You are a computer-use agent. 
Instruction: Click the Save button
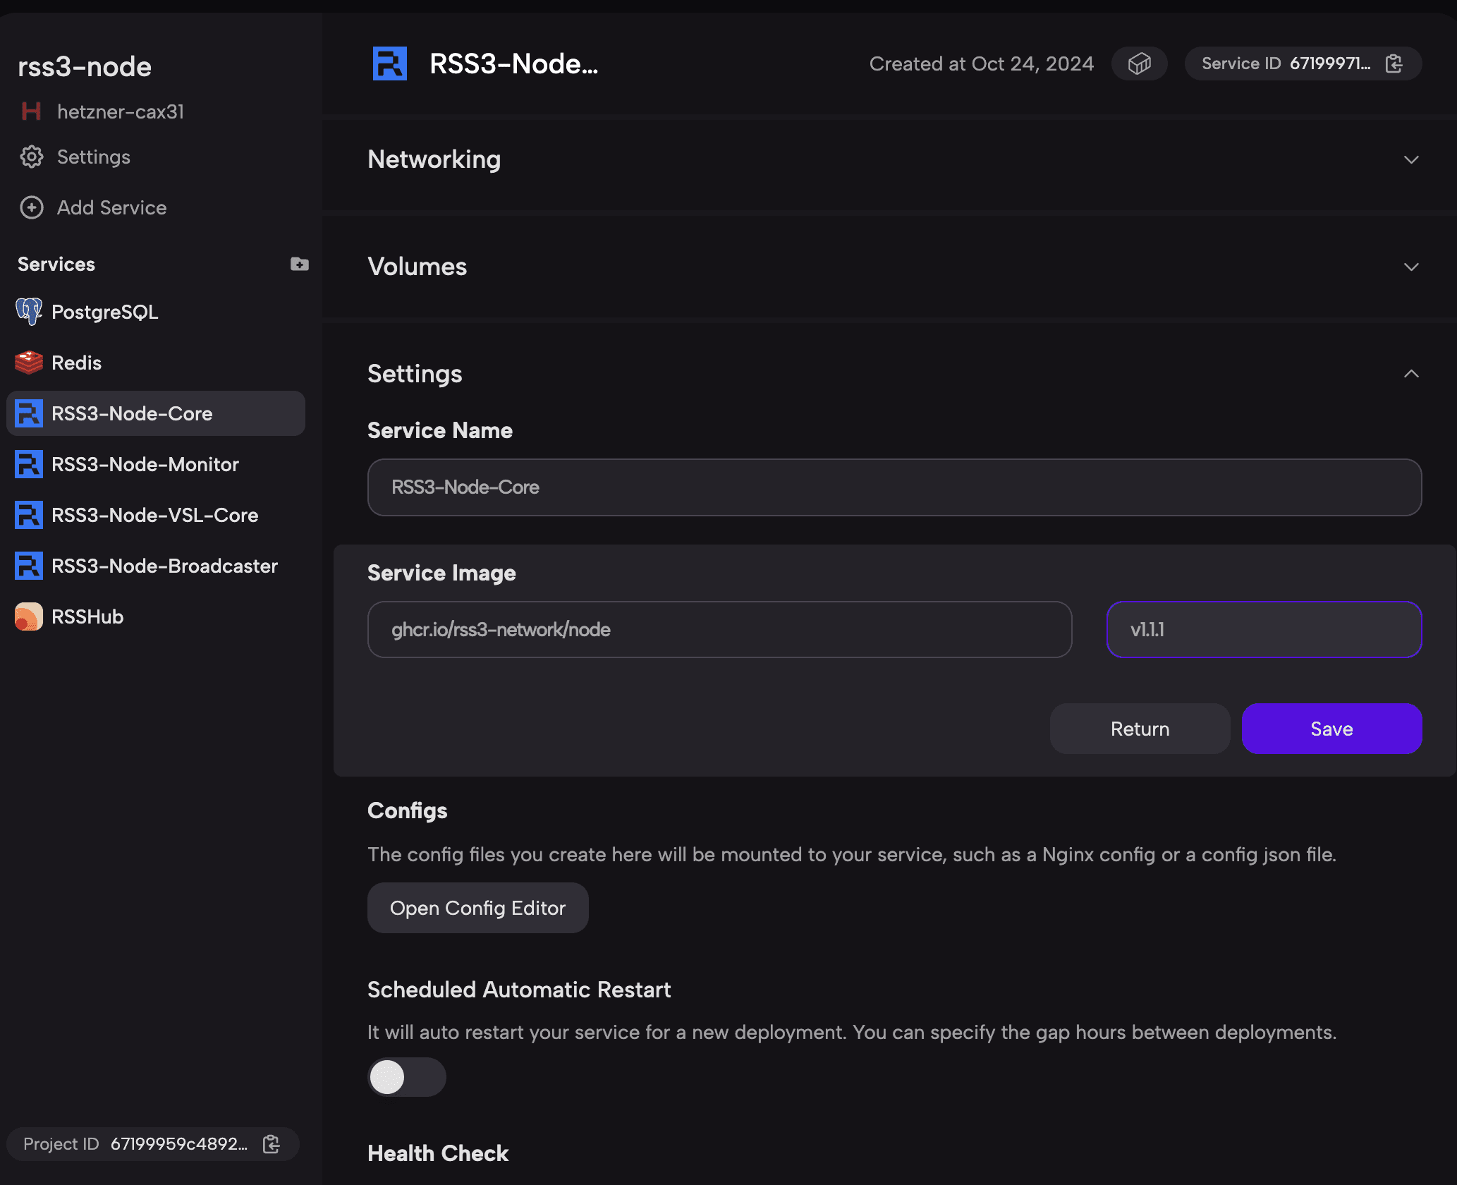click(x=1331, y=729)
